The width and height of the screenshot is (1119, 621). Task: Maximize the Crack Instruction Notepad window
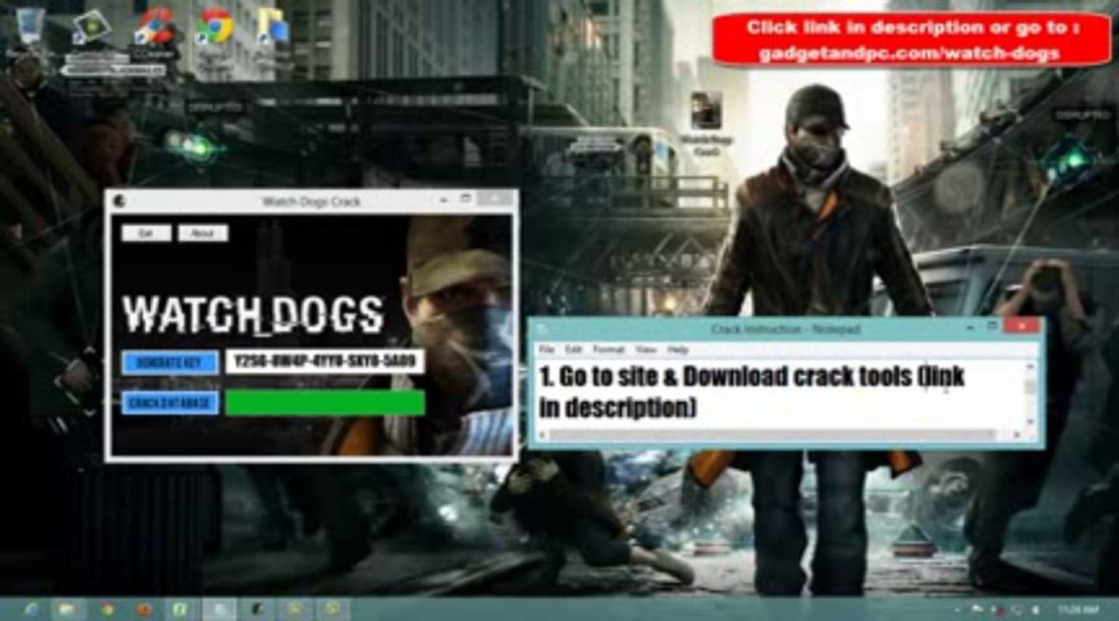click(992, 327)
